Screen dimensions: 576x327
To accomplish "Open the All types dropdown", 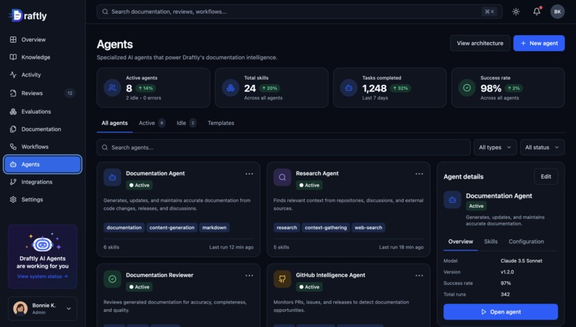I will pos(495,148).
